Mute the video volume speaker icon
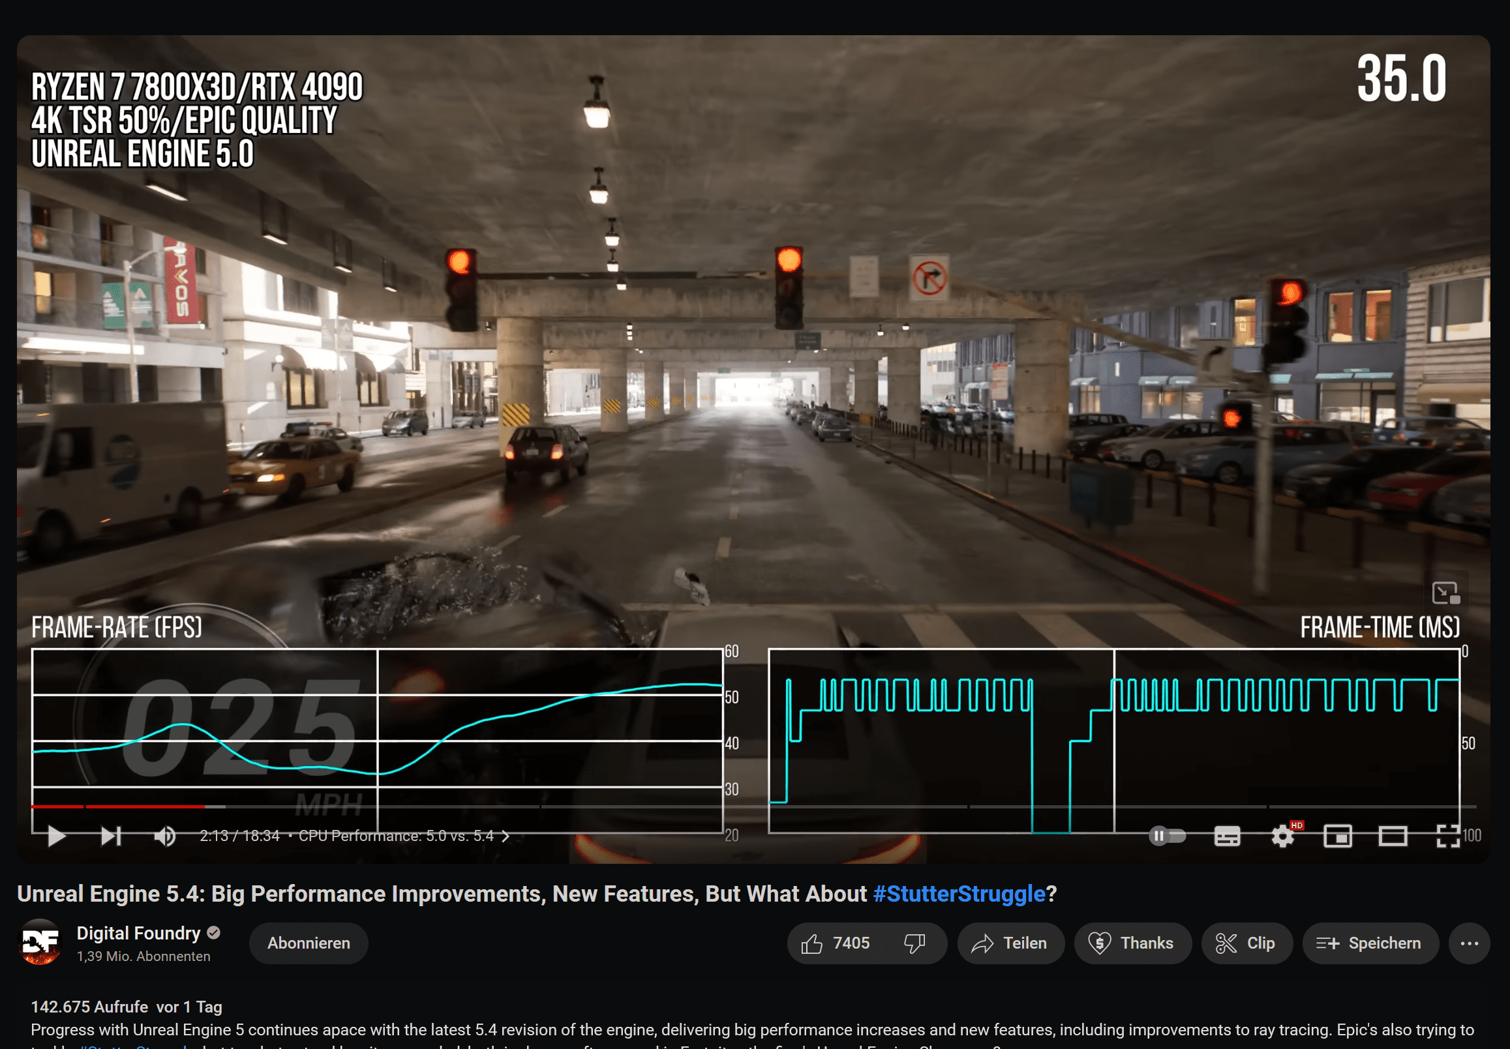Image resolution: width=1510 pixels, height=1049 pixels. (x=165, y=836)
